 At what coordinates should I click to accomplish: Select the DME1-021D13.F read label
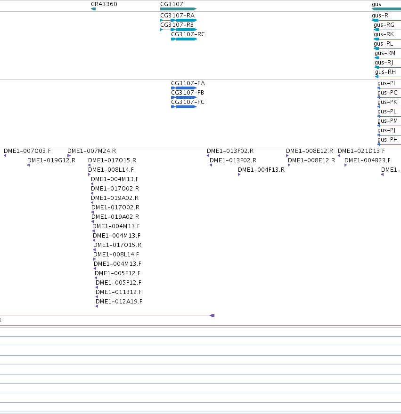(x=361, y=151)
